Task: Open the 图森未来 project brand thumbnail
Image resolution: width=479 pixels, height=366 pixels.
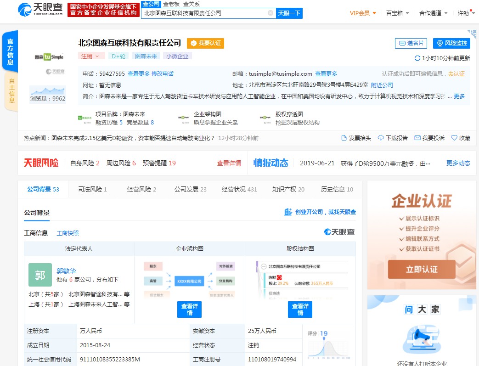Action: (x=85, y=118)
